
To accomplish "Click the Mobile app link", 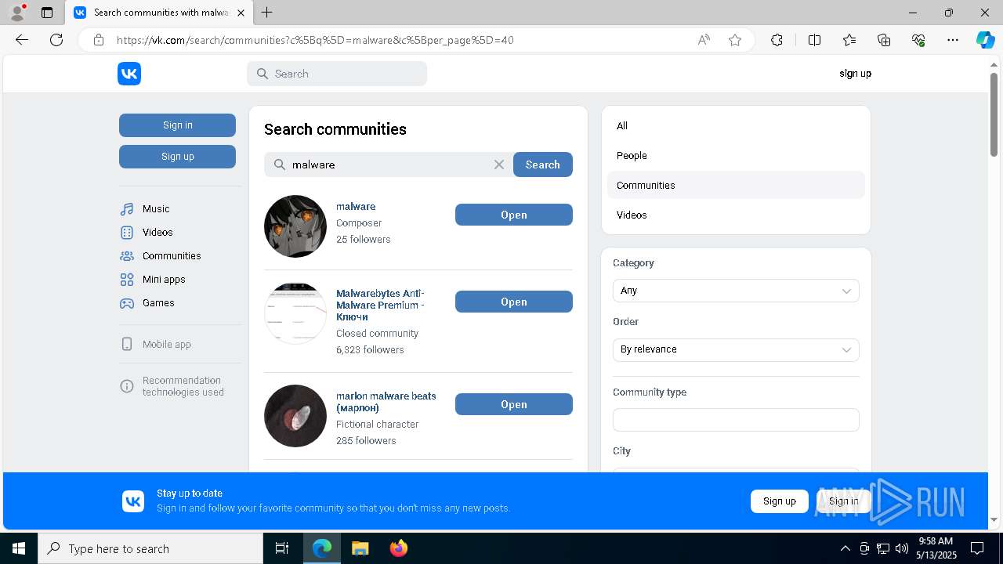I will (x=167, y=345).
